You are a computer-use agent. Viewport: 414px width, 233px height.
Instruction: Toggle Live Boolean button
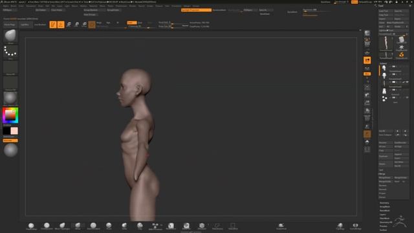(x=40, y=25)
